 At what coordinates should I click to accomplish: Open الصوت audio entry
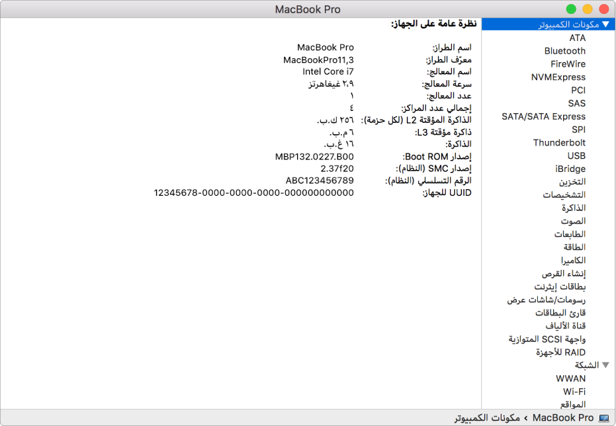(x=573, y=221)
